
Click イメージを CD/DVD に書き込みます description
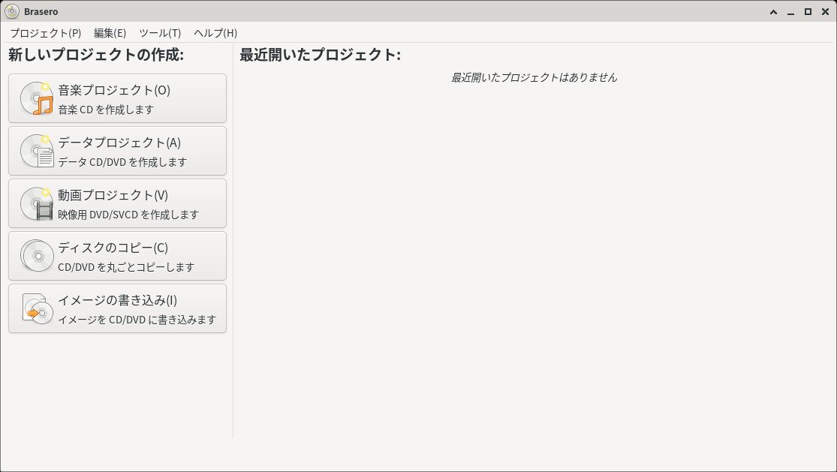[x=137, y=320]
